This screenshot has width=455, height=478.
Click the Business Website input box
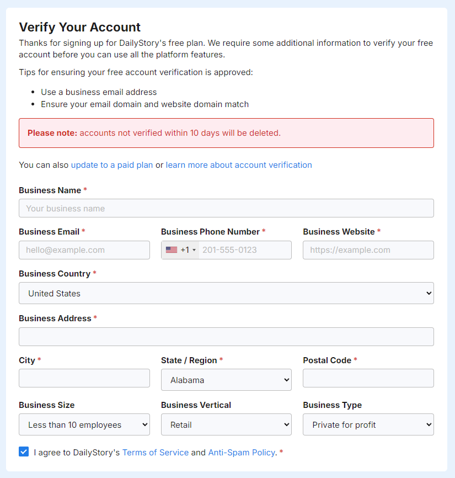368,250
